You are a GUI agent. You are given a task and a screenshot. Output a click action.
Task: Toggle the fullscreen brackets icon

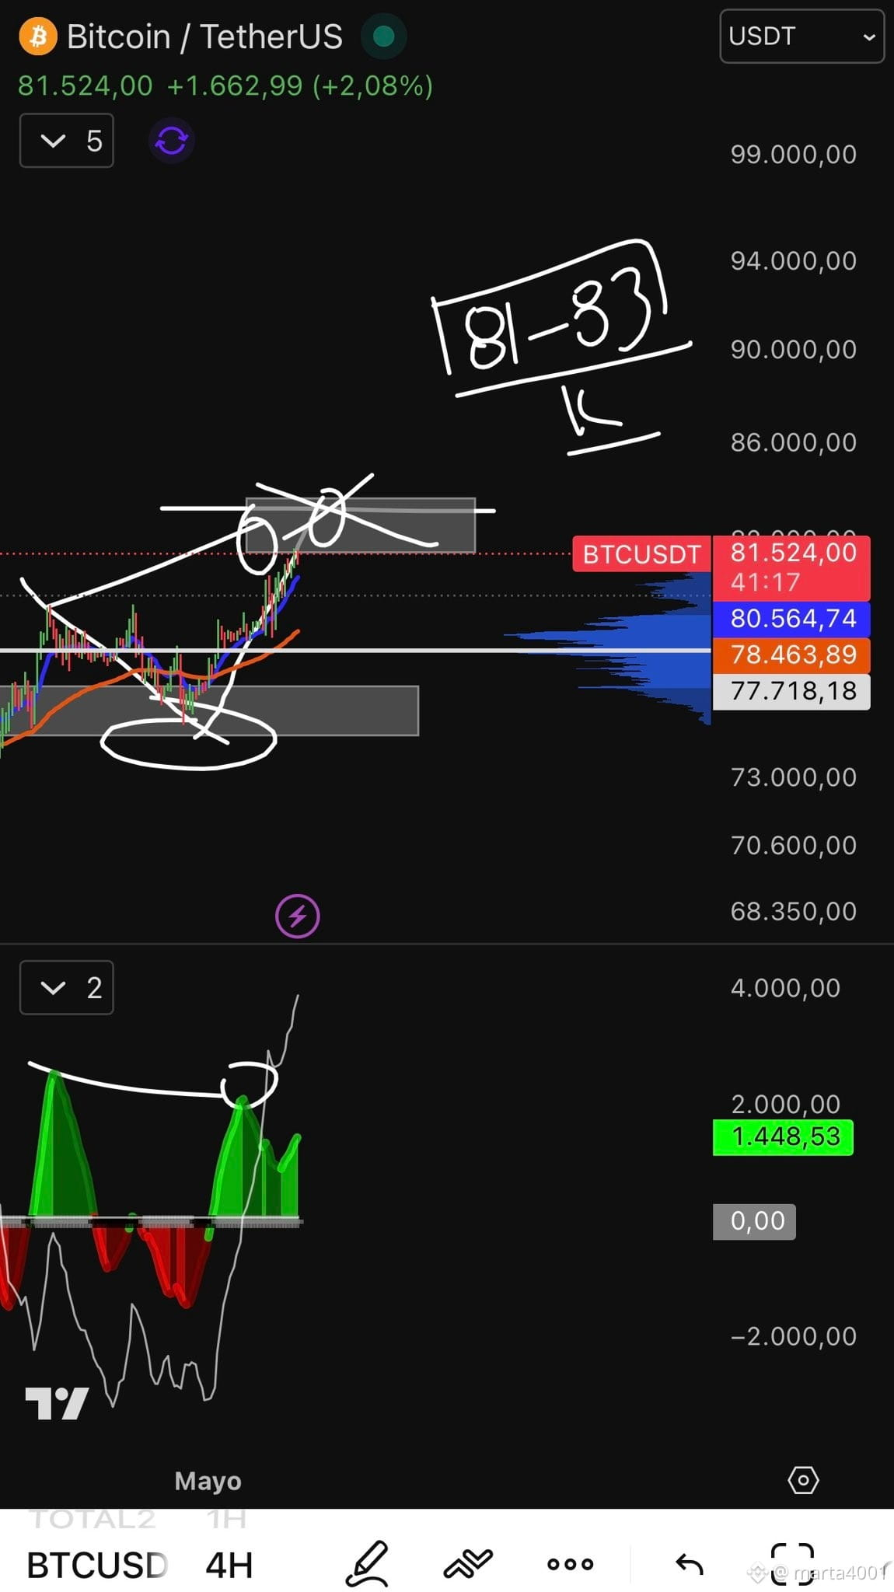pos(792,1564)
